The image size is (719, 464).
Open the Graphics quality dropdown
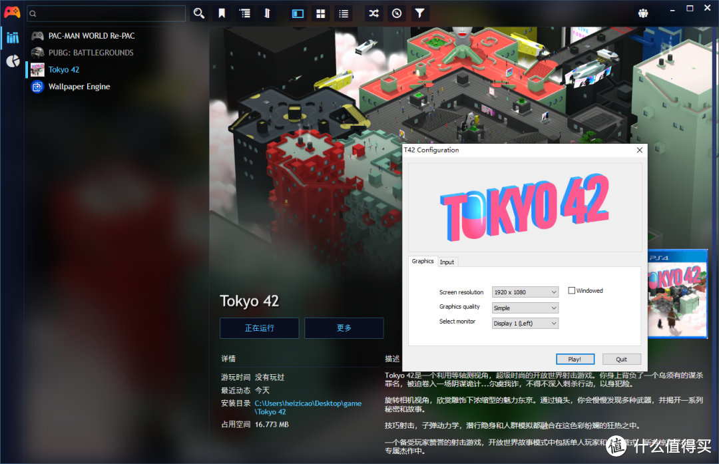click(525, 308)
